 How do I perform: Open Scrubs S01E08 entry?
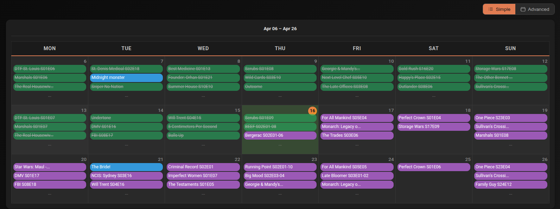coord(280,69)
